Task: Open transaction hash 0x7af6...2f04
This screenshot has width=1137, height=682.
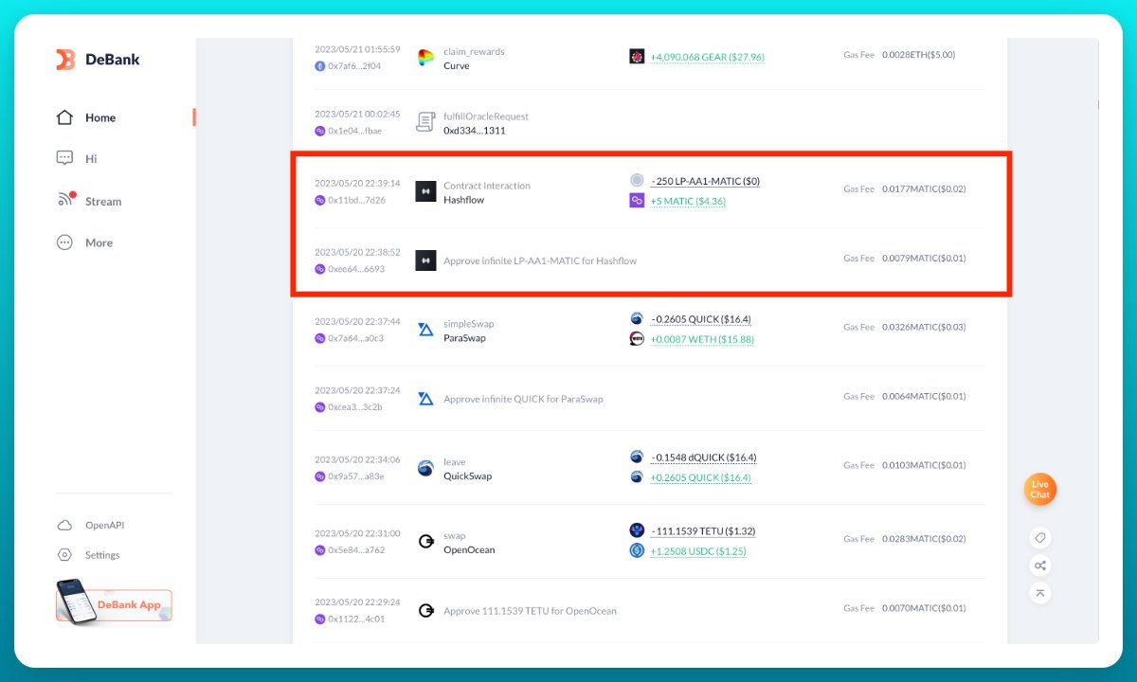Action: (x=354, y=66)
